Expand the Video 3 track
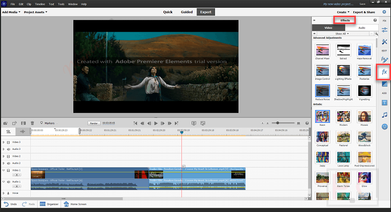This screenshot has height=212, width=391. click(x=3, y=142)
